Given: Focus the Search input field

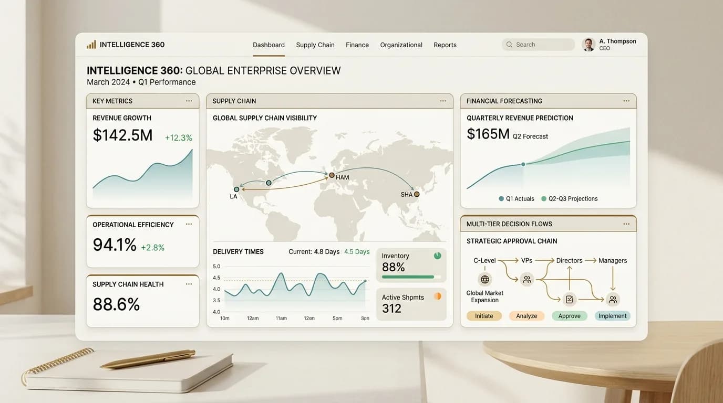Looking at the screenshot, I should pyautogui.click(x=538, y=45).
